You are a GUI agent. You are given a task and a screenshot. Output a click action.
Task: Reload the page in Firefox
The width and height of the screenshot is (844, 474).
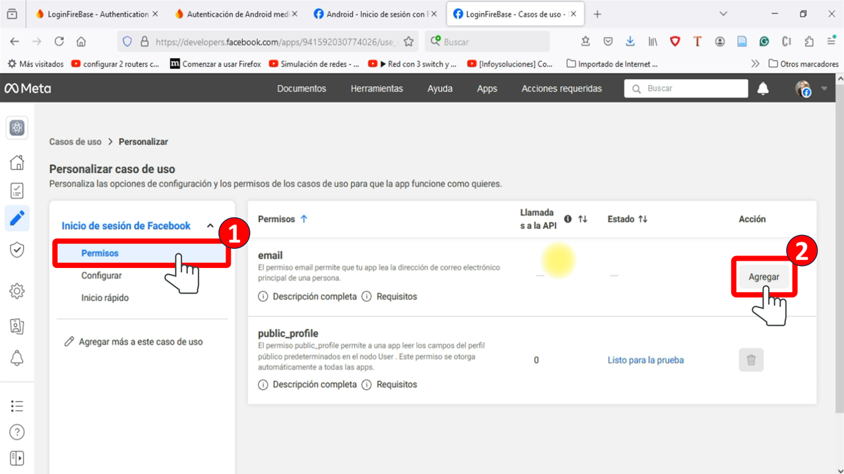[59, 41]
